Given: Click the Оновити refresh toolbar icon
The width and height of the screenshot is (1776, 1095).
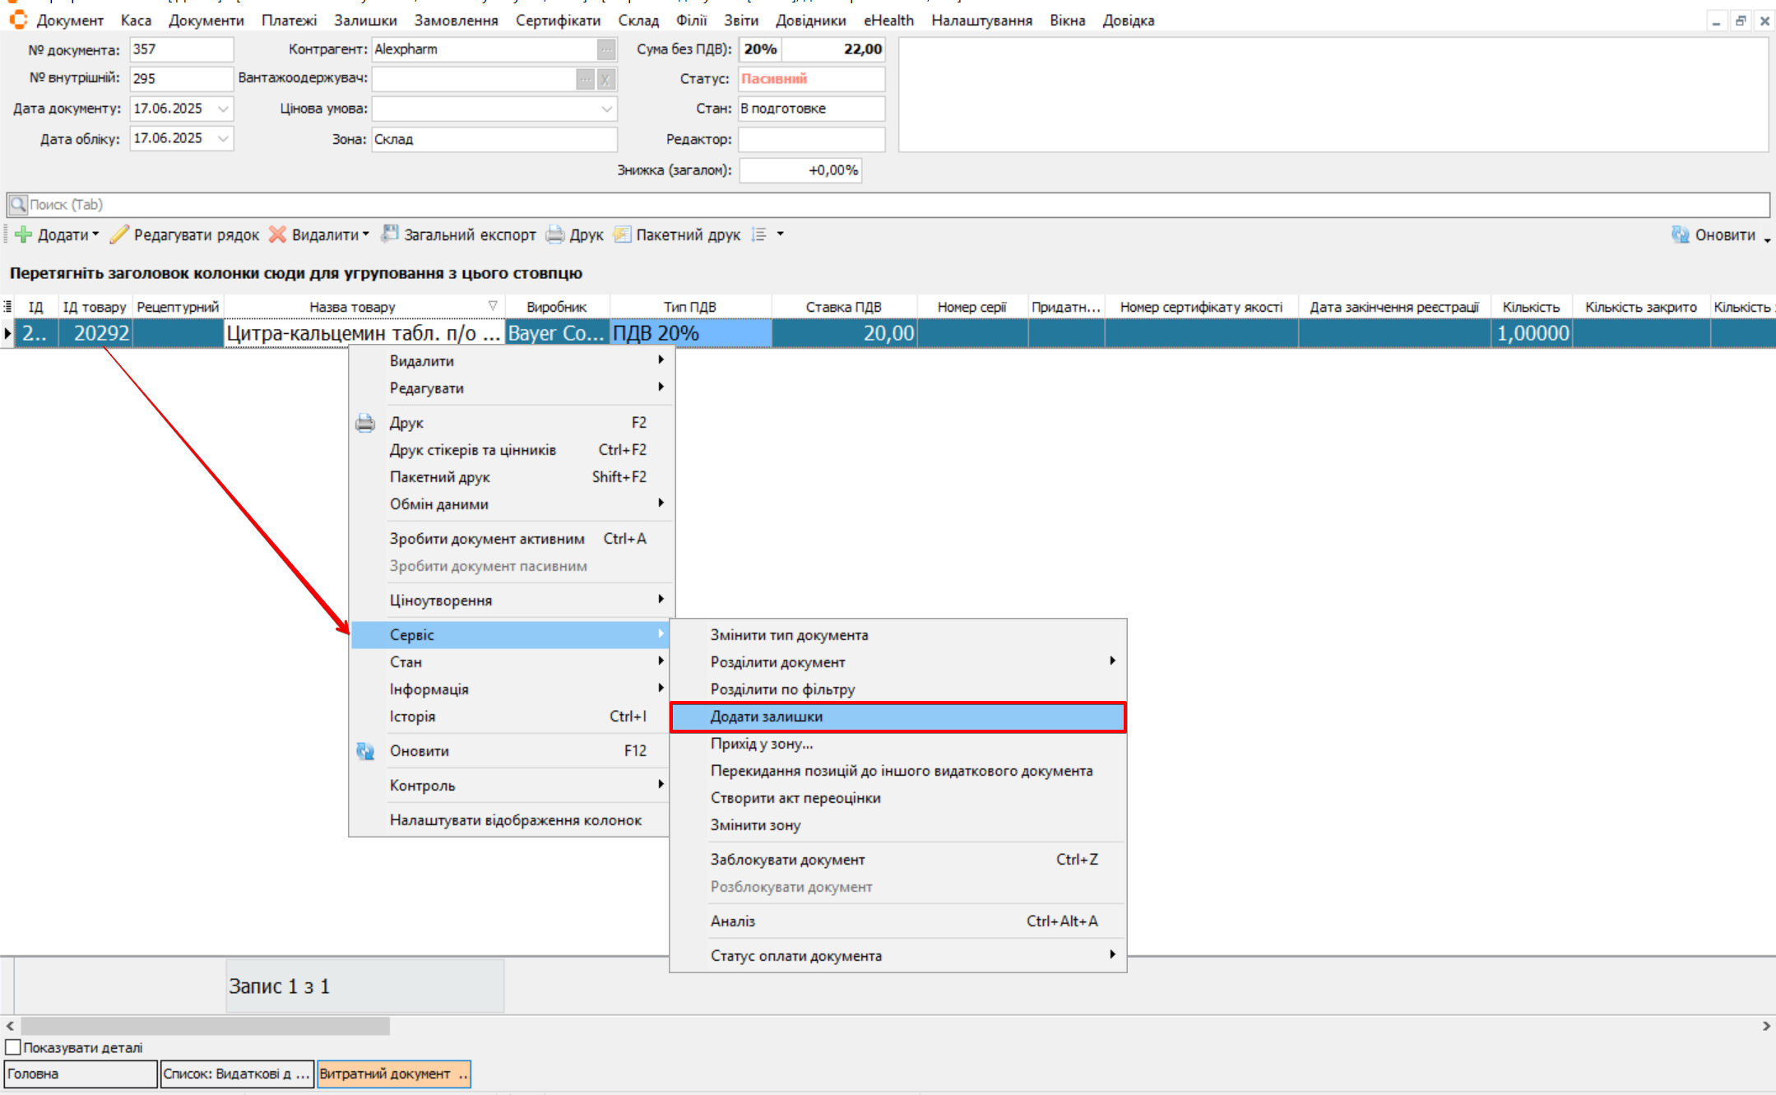Looking at the screenshot, I should pyautogui.click(x=1680, y=235).
